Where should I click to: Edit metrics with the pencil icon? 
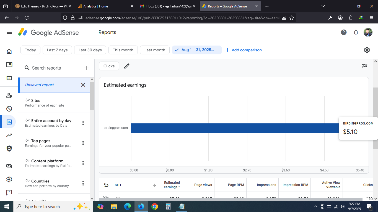[127, 66]
